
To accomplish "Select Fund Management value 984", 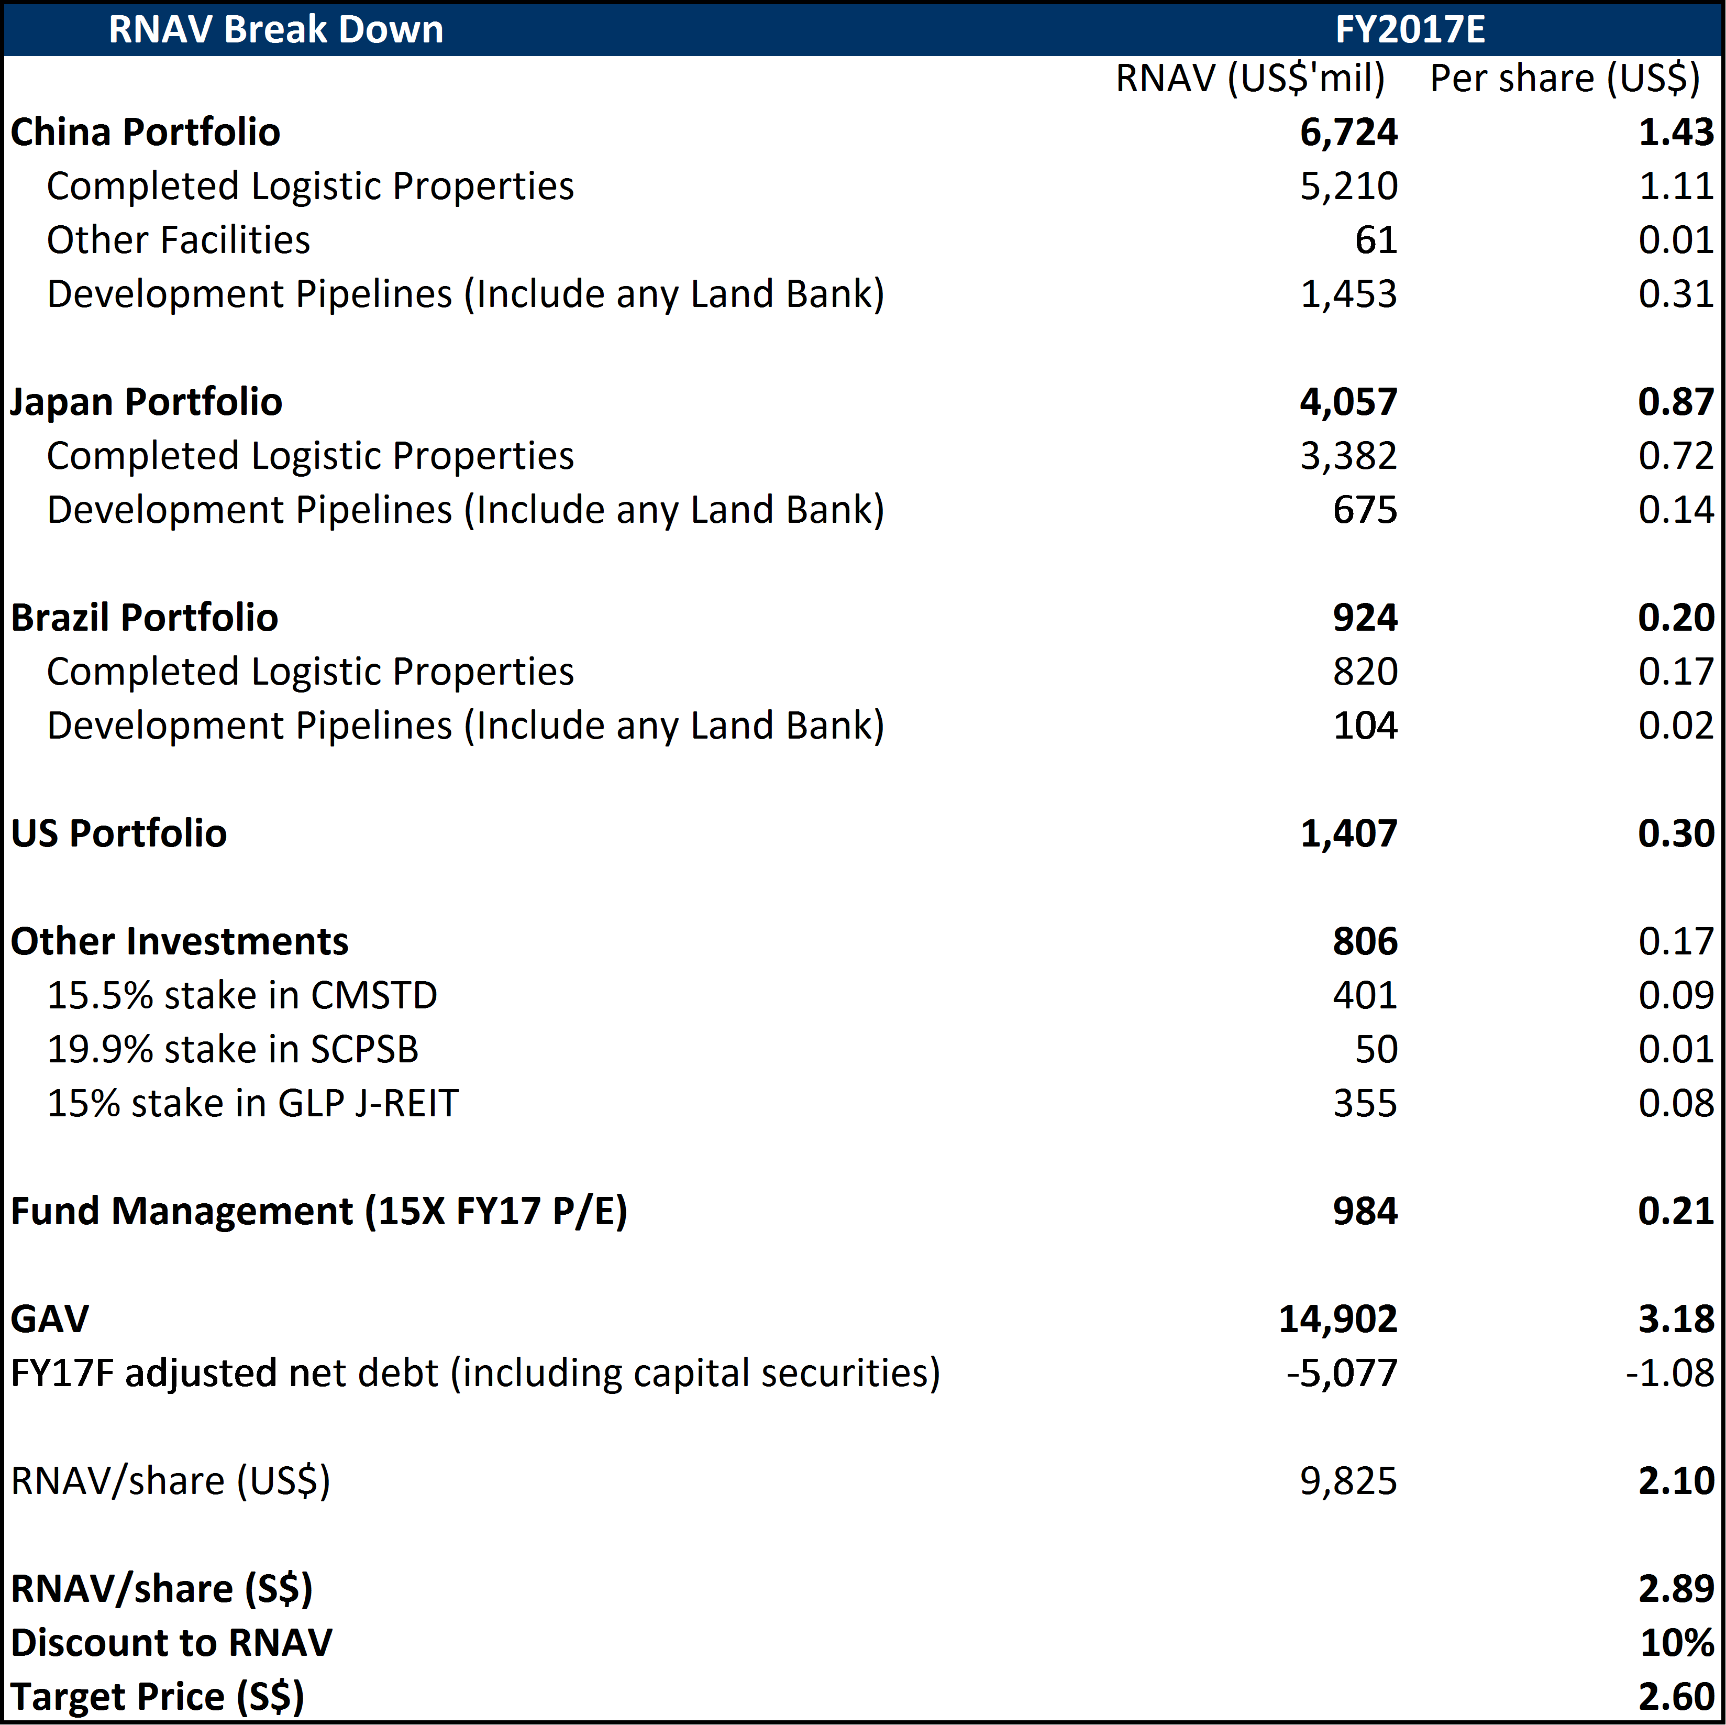I will click(1365, 1211).
